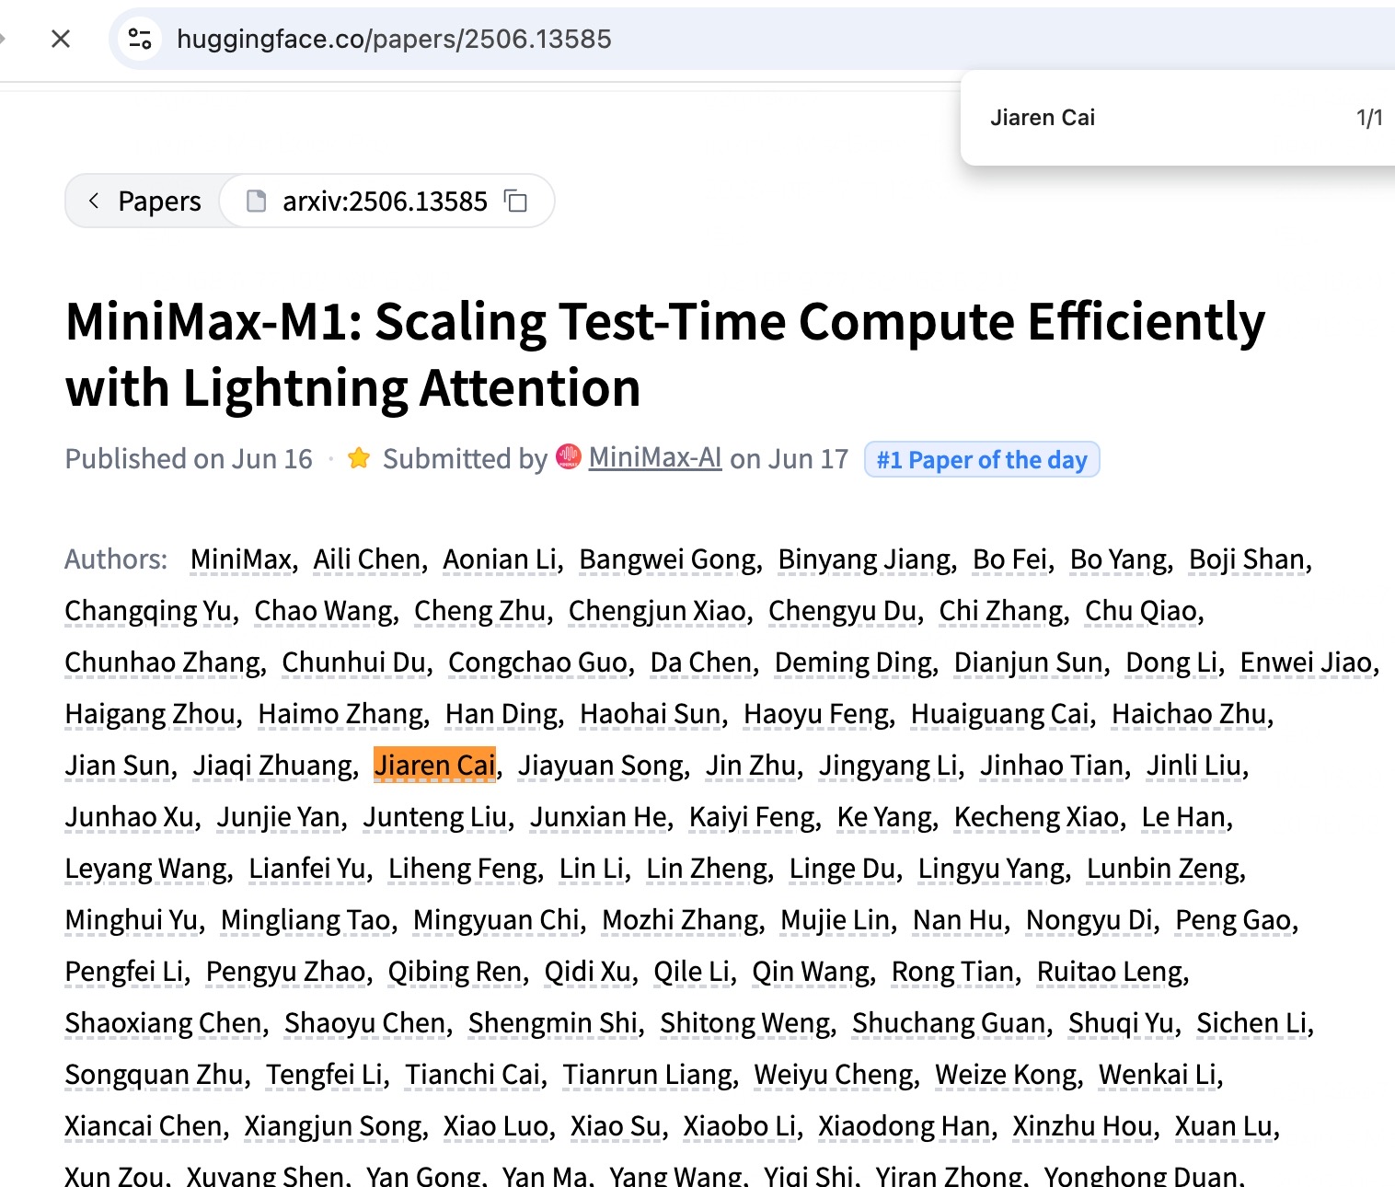Click highlighted author Jiaren Cai

(x=434, y=766)
